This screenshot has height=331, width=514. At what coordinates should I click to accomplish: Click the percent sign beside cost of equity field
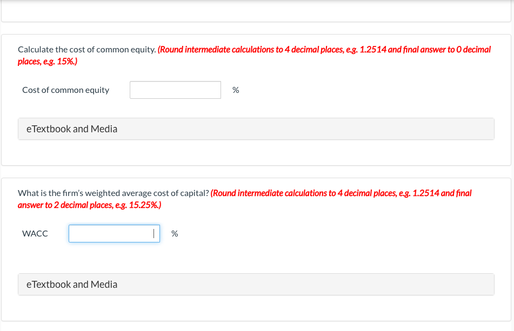236,90
